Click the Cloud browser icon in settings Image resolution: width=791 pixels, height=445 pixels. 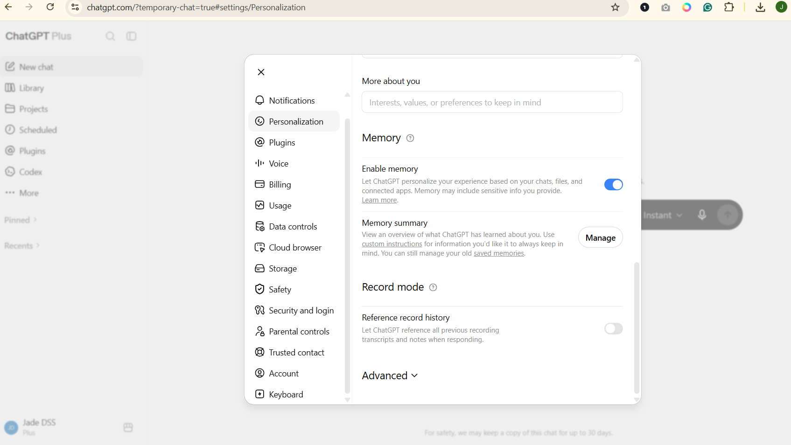(260, 247)
